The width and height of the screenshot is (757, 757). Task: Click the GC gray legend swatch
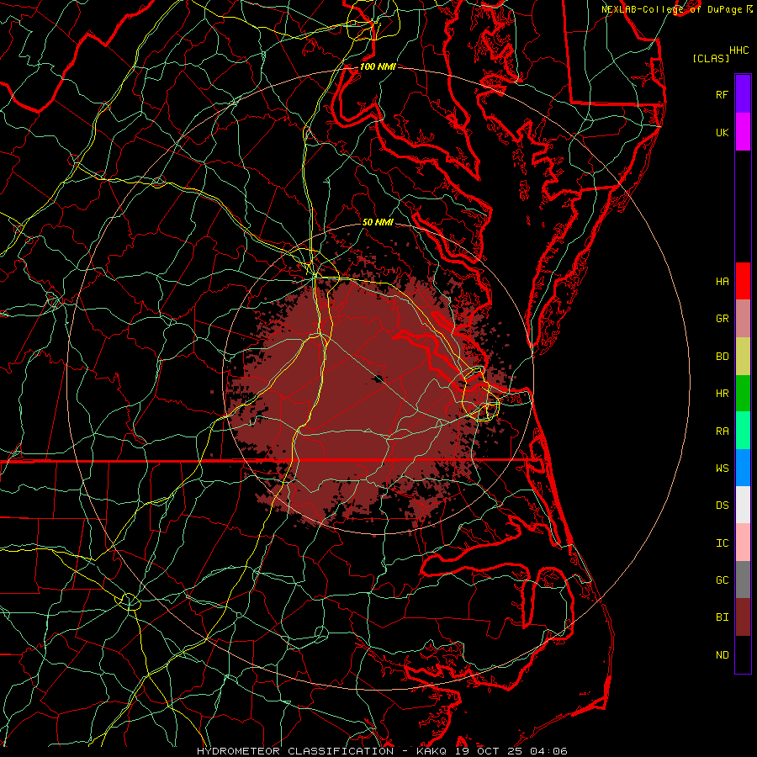(x=743, y=580)
